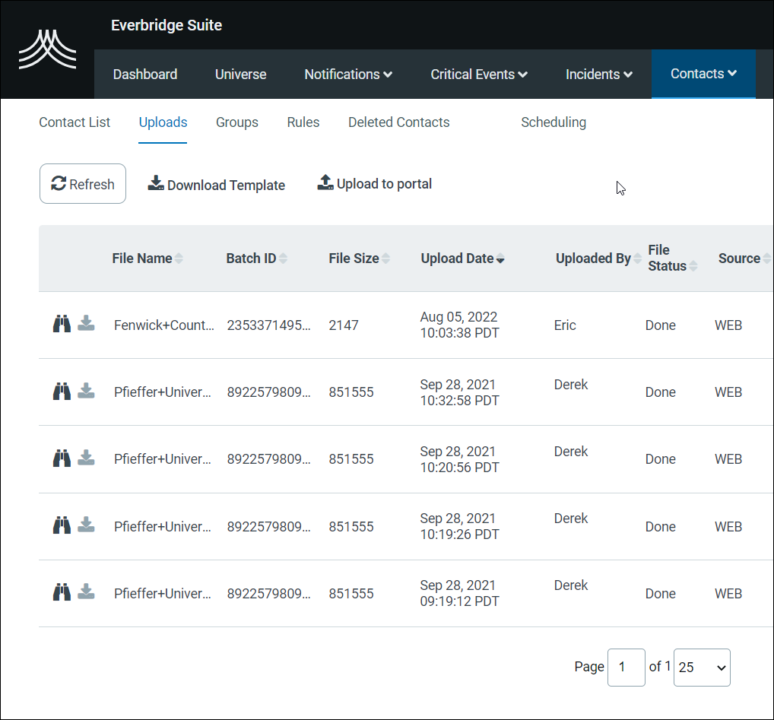This screenshot has height=720, width=774.
Task: Sort uploads by Upload Date arrow
Action: [500, 259]
